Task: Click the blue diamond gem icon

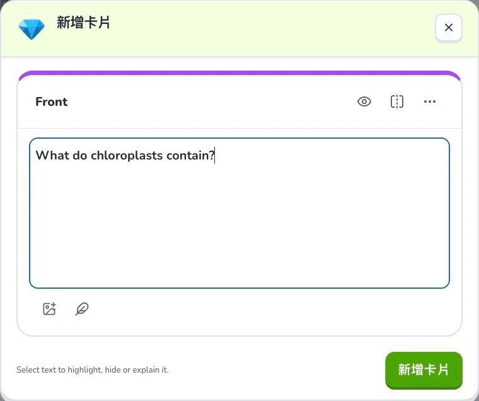Action: point(32,29)
